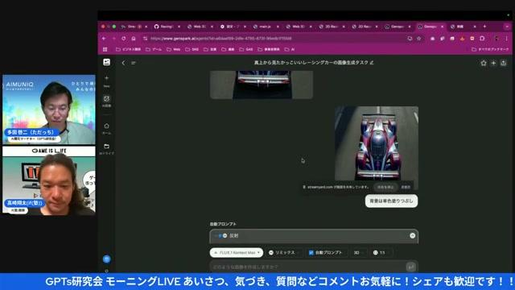This screenshot has width=515, height=290.
Task: Open the partially visible earlier car image
Action: [262, 85]
